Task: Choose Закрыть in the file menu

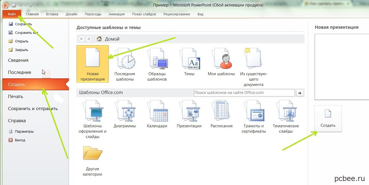Action: click(19, 50)
